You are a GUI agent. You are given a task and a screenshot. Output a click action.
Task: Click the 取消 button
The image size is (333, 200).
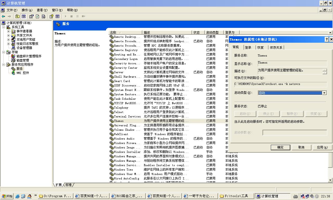coord(301,147)
